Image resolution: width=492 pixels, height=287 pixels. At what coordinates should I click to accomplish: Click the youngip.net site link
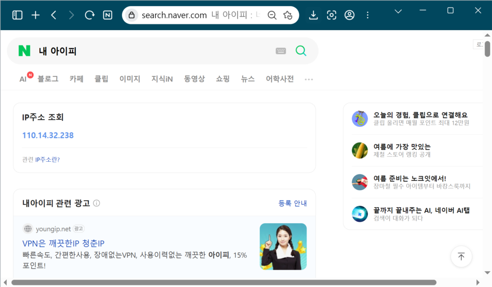coord(53,229)
